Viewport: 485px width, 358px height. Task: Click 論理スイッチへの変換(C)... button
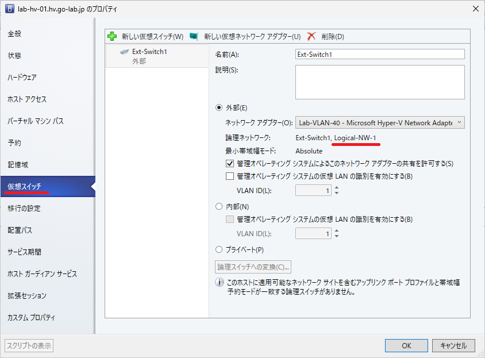point(253,267)
